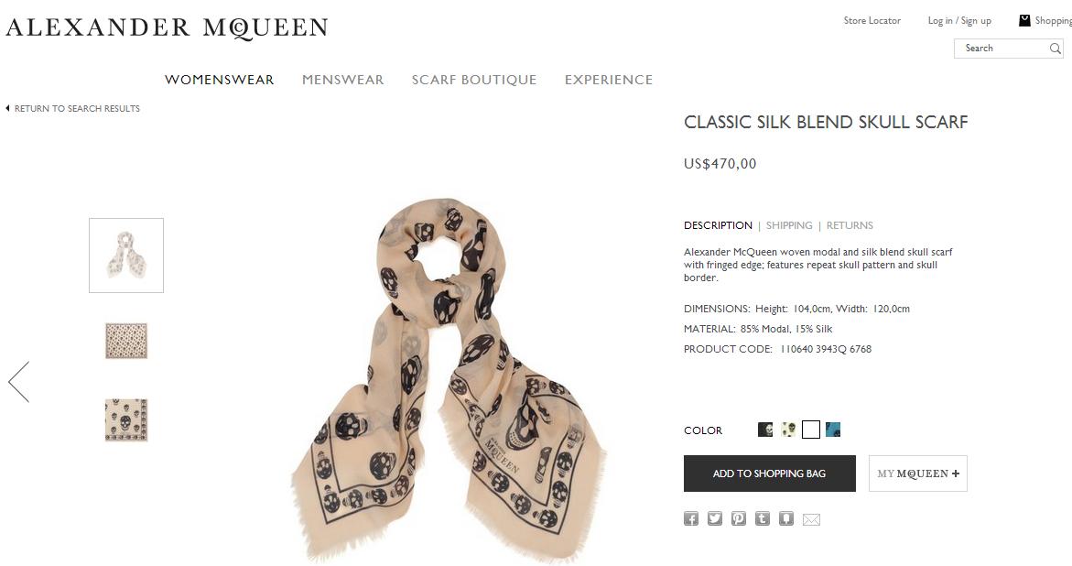Click the search magnifier icon
This screenshot has height=566, width=1072.
pos(1055,49)
